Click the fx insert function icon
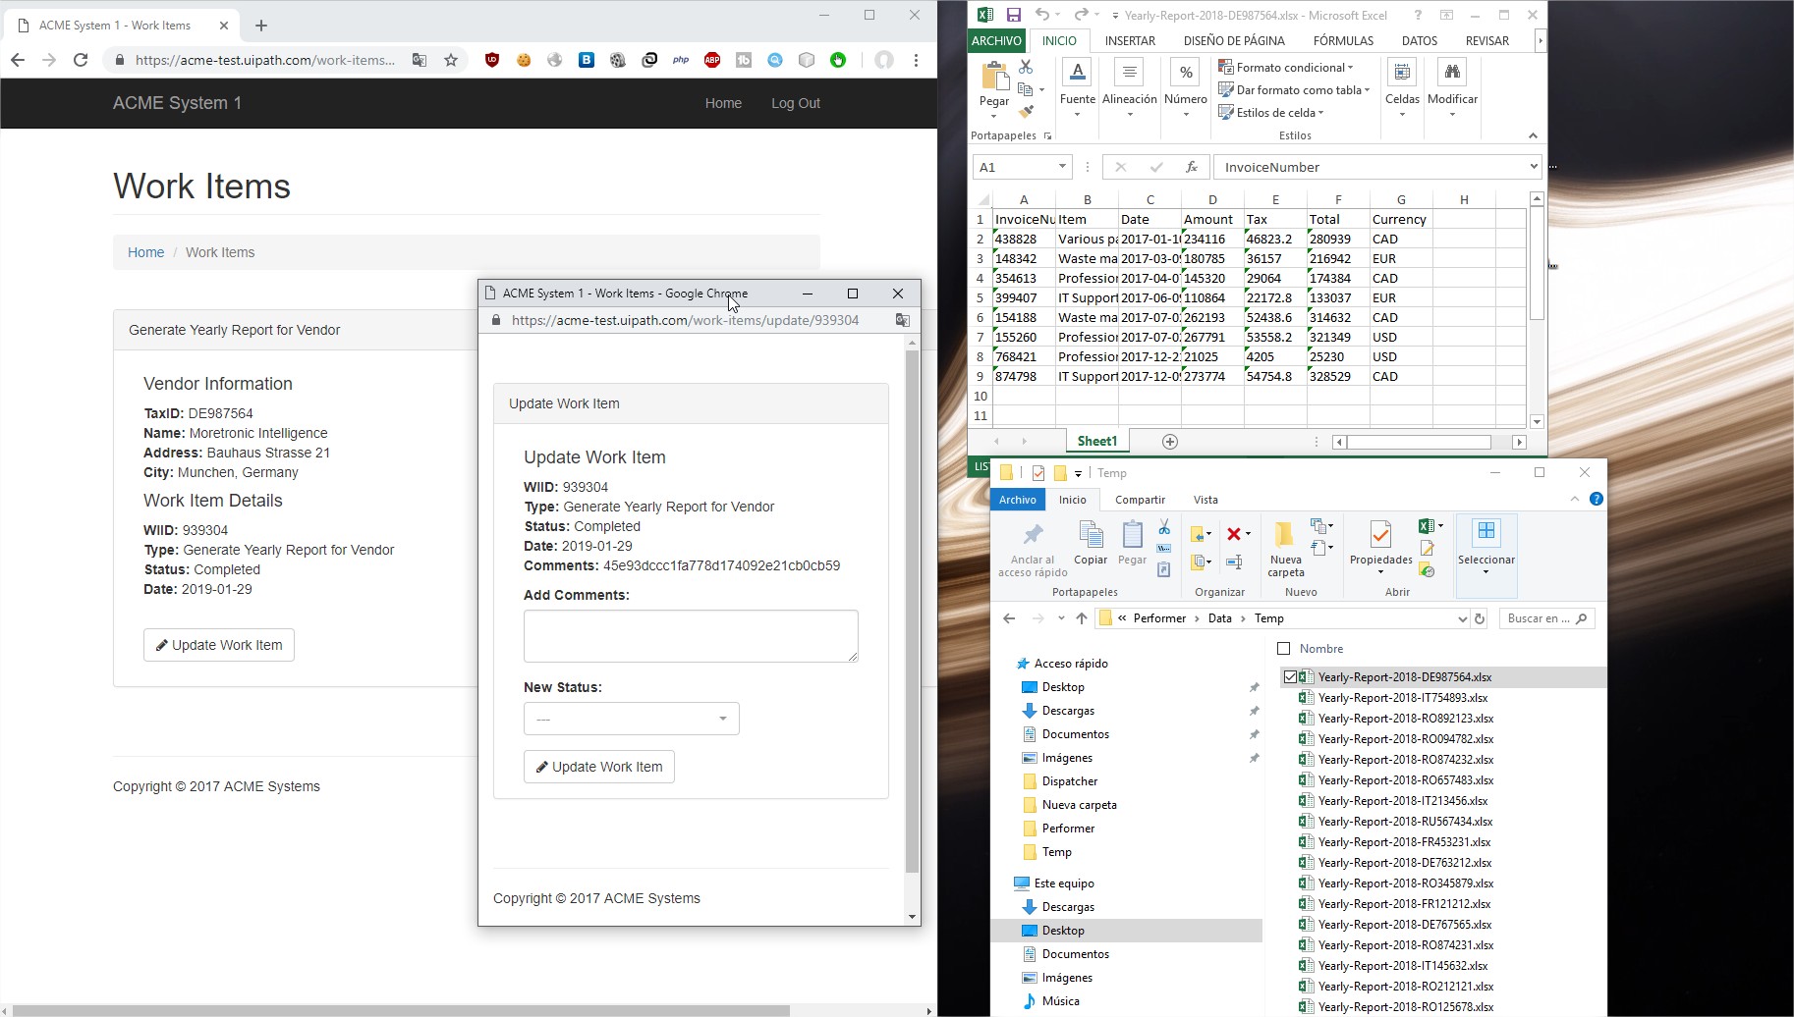The height and width of the screenshot is (1017, 1794). [1191, 167]
